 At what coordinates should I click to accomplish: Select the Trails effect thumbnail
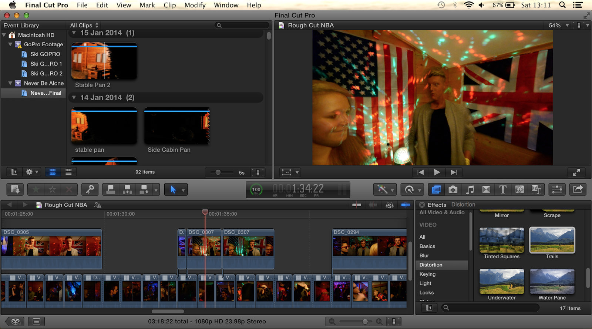click(x=552, y=240)
